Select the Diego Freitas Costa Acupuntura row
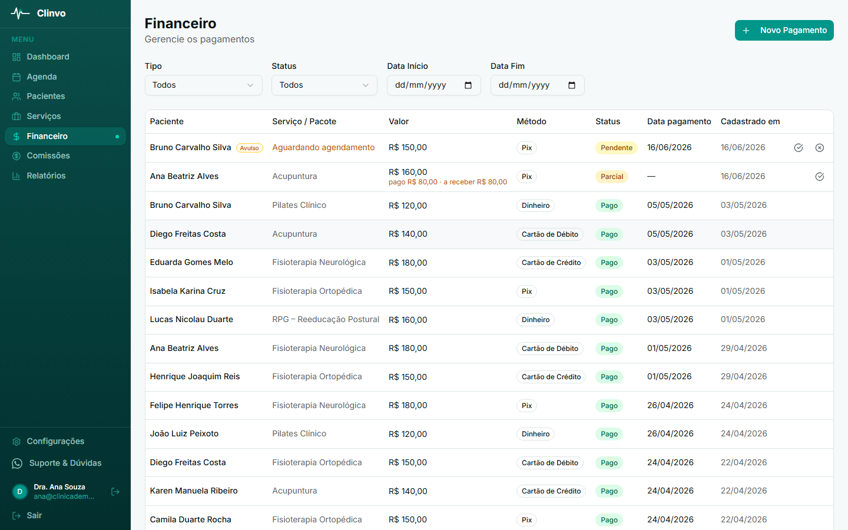The height and width of the screenshot is (530, 848). coord(489,234)
